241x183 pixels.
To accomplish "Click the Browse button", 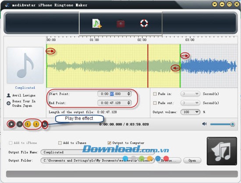I will click(169, 160).
